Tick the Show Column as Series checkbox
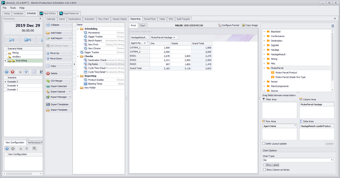The width and height of the screenshot is (340, 178). [264, 170]
